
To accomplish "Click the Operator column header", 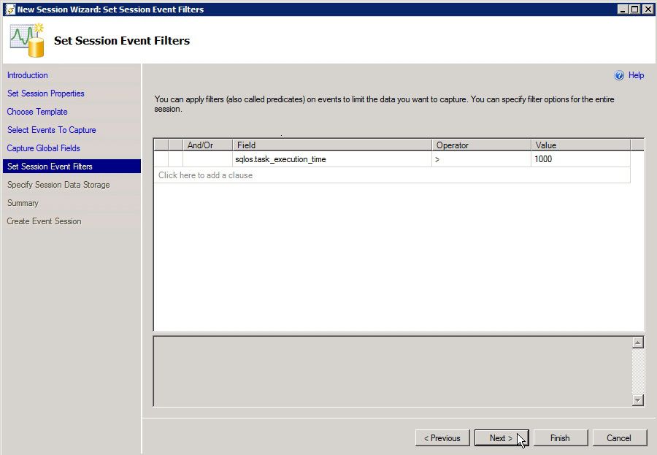I will (481, 145).
